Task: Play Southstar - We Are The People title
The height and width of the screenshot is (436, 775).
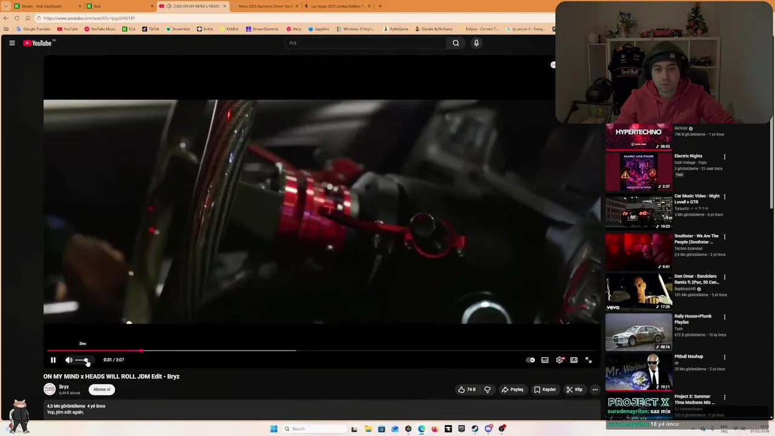Action: click(x=696, y=239)
